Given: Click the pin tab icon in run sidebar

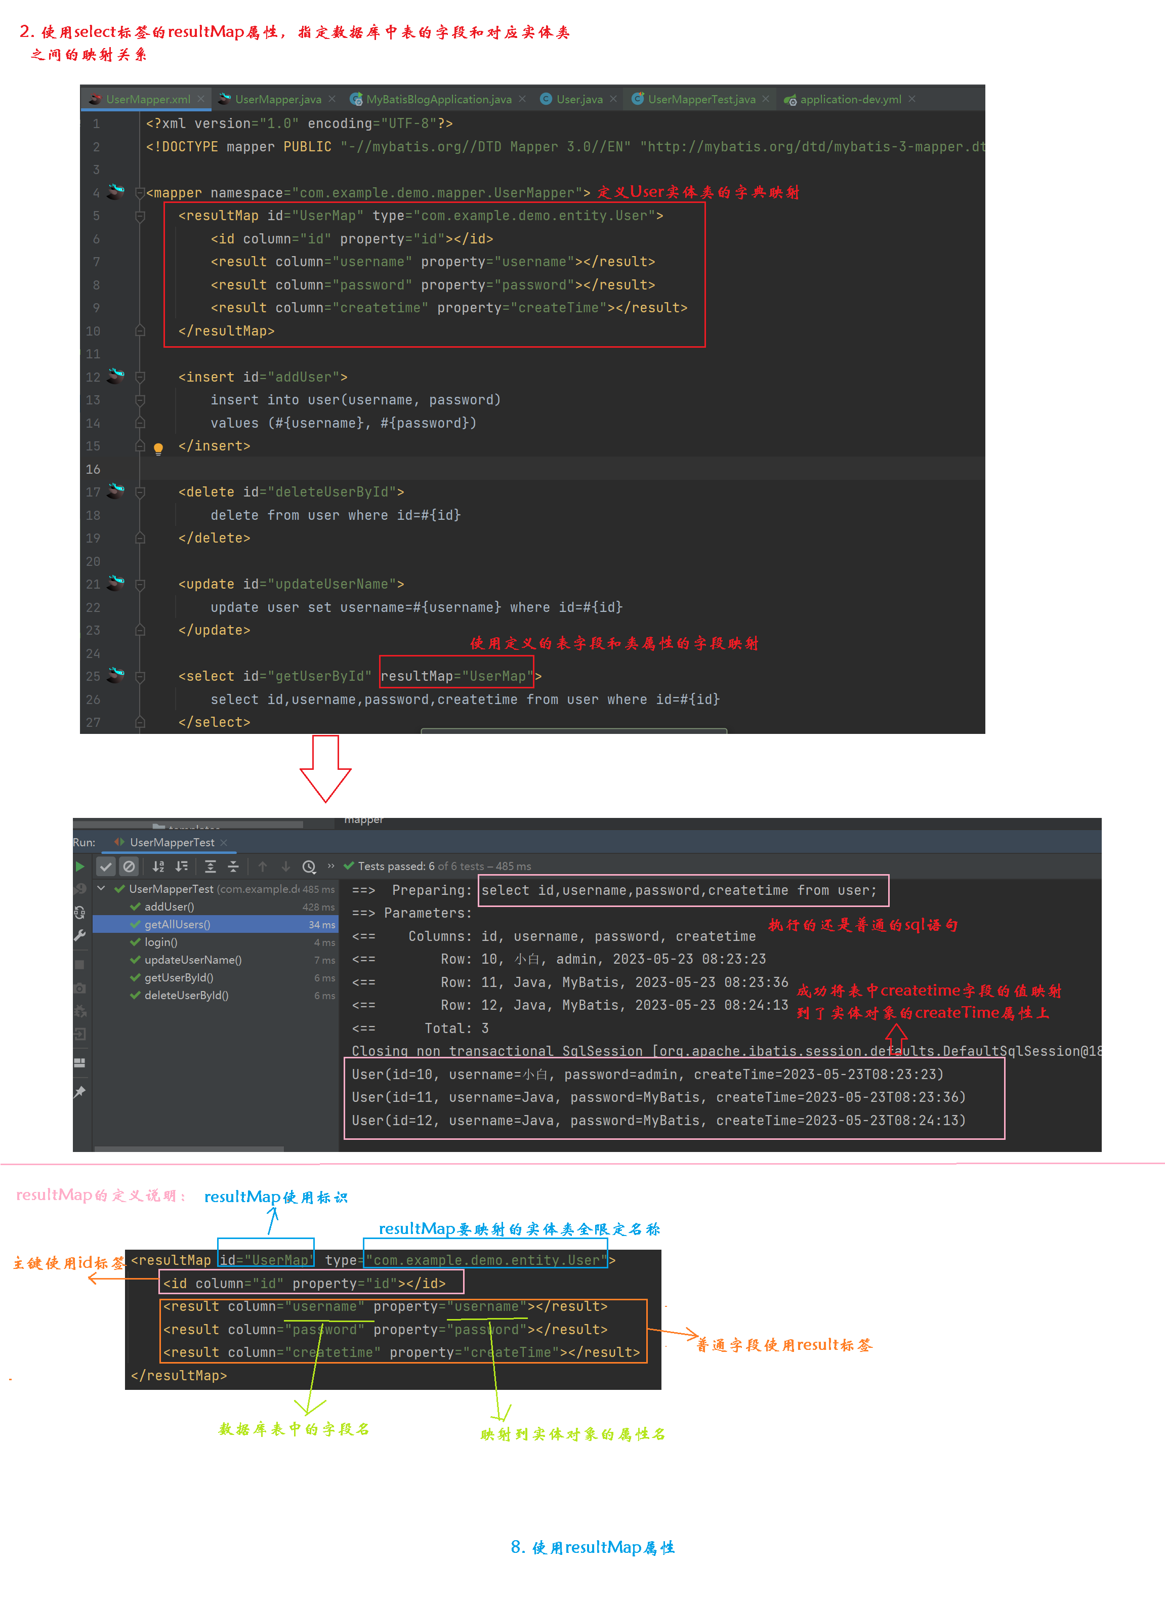Looking at the screenshot, I should (x=80, y=1091).
